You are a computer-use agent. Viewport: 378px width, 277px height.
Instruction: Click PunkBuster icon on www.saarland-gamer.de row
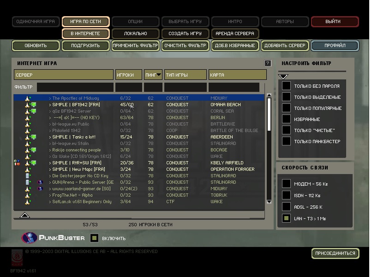(x=40, y=188)
